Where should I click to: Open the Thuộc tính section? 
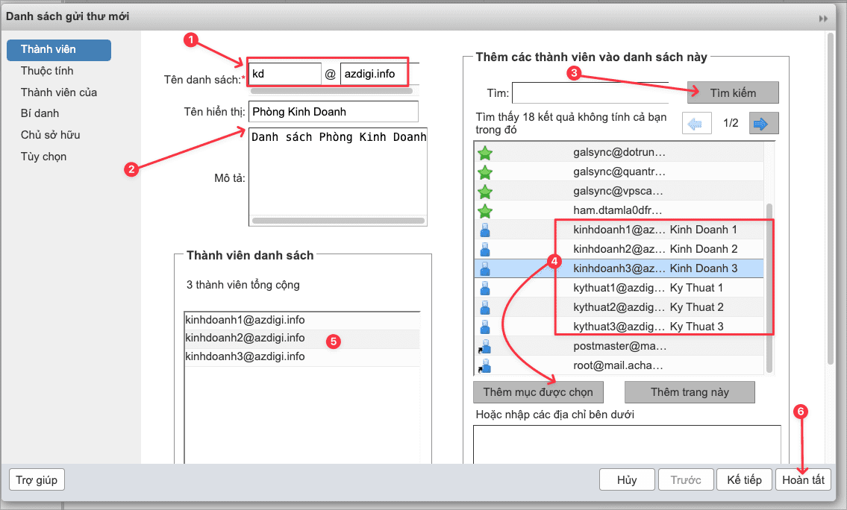click(47, 71)
